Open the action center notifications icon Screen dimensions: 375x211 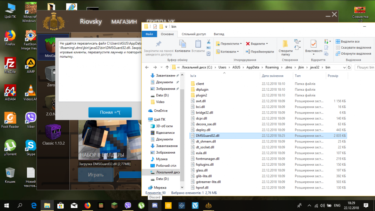(x=366, y=205)
